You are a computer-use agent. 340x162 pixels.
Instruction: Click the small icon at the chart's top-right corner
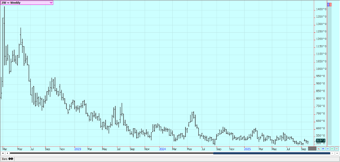click(329, 4)
